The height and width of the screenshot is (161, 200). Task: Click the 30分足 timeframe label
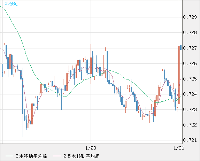(x=11, y=3)
